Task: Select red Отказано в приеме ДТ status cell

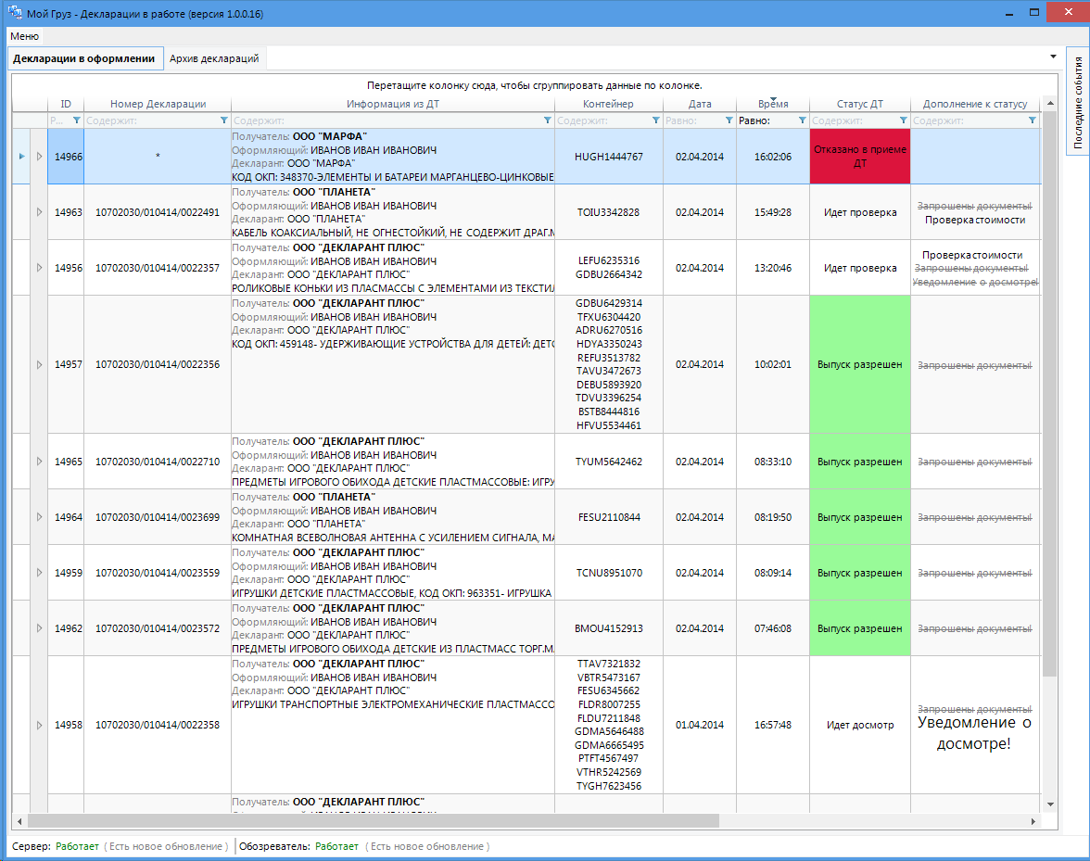Action: point(860,157)
